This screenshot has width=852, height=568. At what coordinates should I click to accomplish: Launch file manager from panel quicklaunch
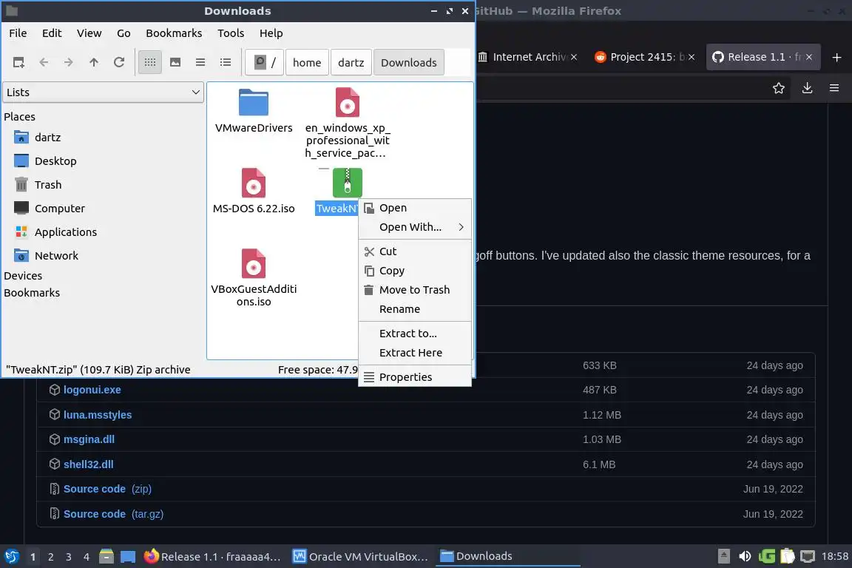106,557
